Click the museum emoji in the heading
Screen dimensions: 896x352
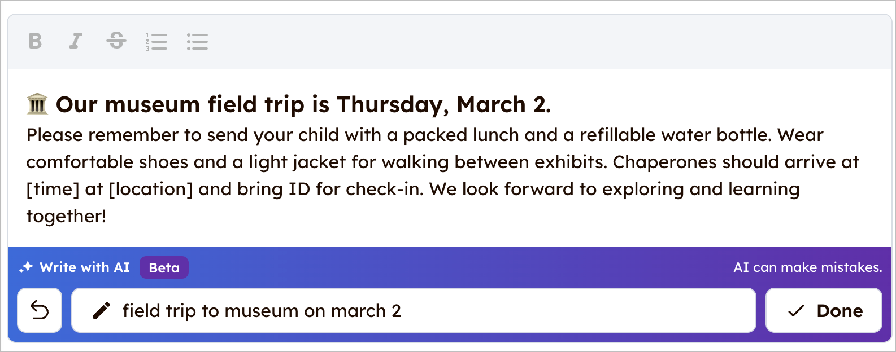coord(37,104)
